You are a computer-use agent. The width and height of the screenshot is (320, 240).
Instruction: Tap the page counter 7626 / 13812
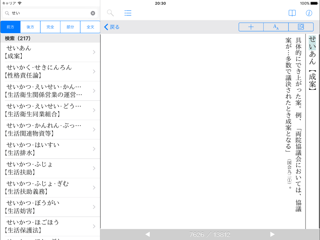tap(210, 234)
